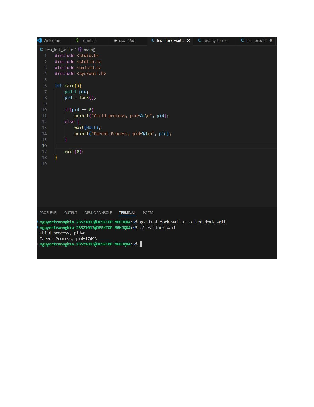The width and height of the screenshot is (314, 407).
Task: Click the 'if(pid == 0)' condition
Action: (79, 110)
